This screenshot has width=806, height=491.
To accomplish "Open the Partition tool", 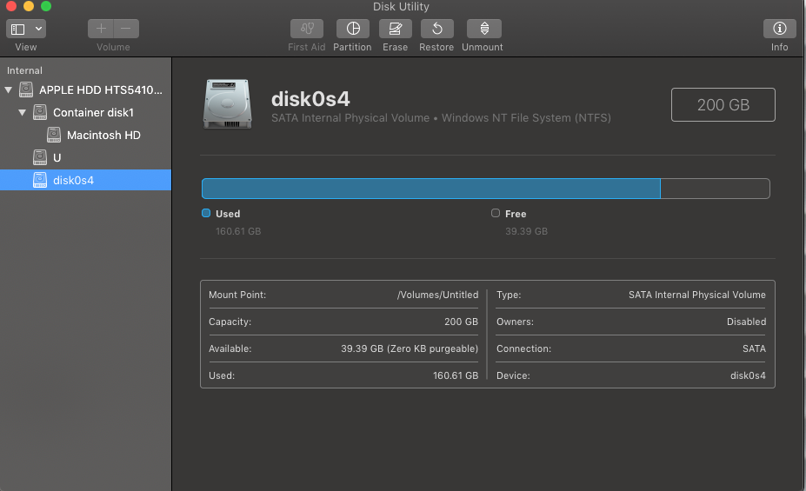I will (x=353, y=29).
